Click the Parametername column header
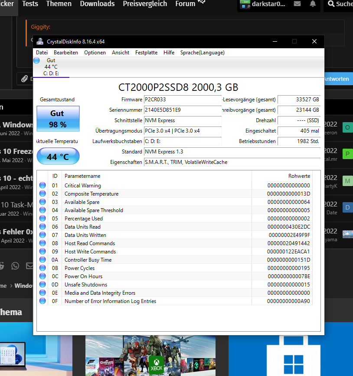 point(157,176)
